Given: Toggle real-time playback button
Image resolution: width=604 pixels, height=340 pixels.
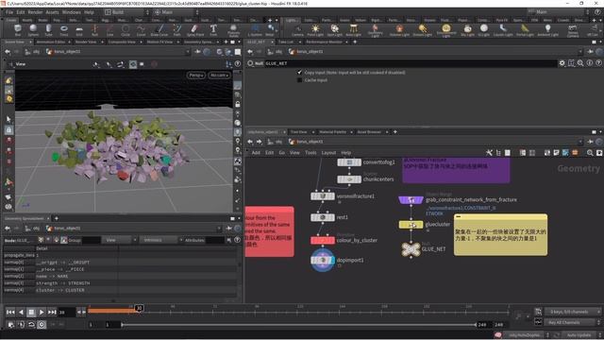Looking at the screenshot, I should [42, 325].
